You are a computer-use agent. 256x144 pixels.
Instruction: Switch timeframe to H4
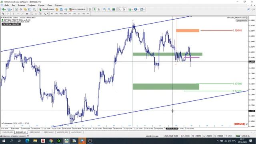coord(74,14)
